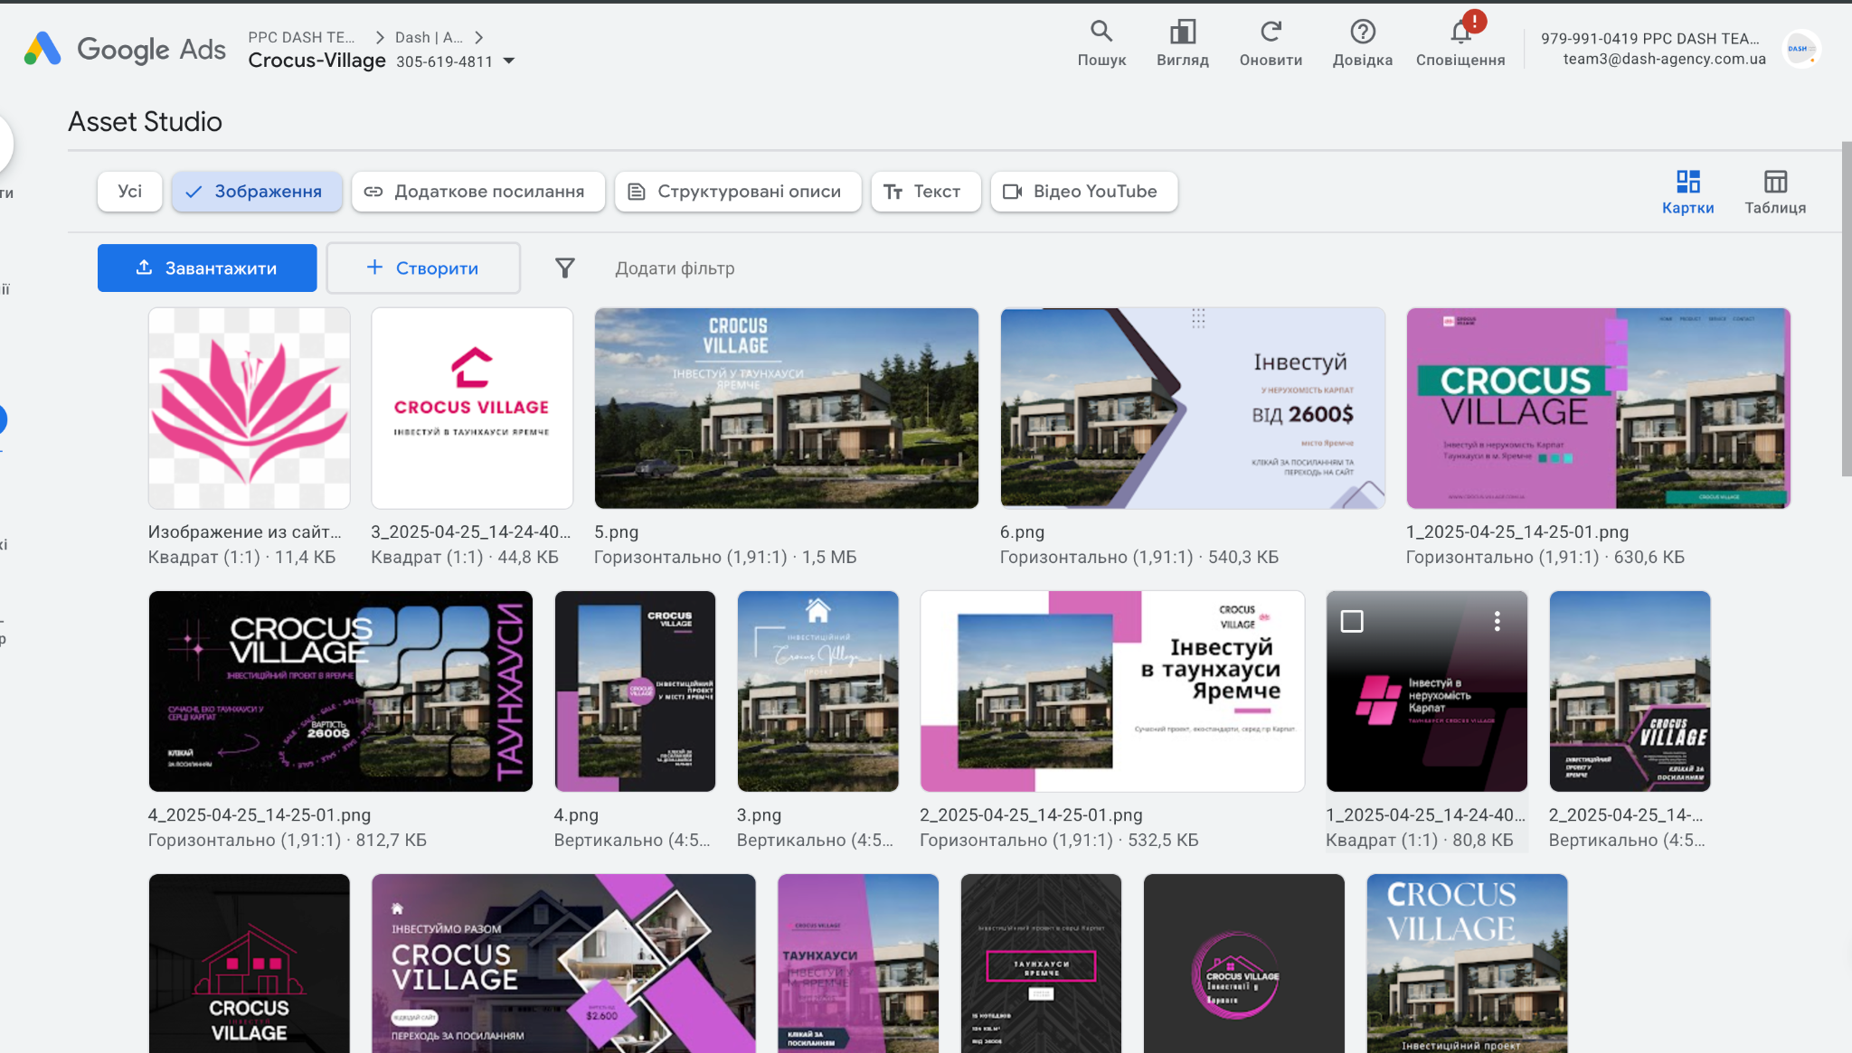Open the Довідка help icon
Image resolution: width=1852 pixels, height=1053 pixels.
(x=1362, y=33)
